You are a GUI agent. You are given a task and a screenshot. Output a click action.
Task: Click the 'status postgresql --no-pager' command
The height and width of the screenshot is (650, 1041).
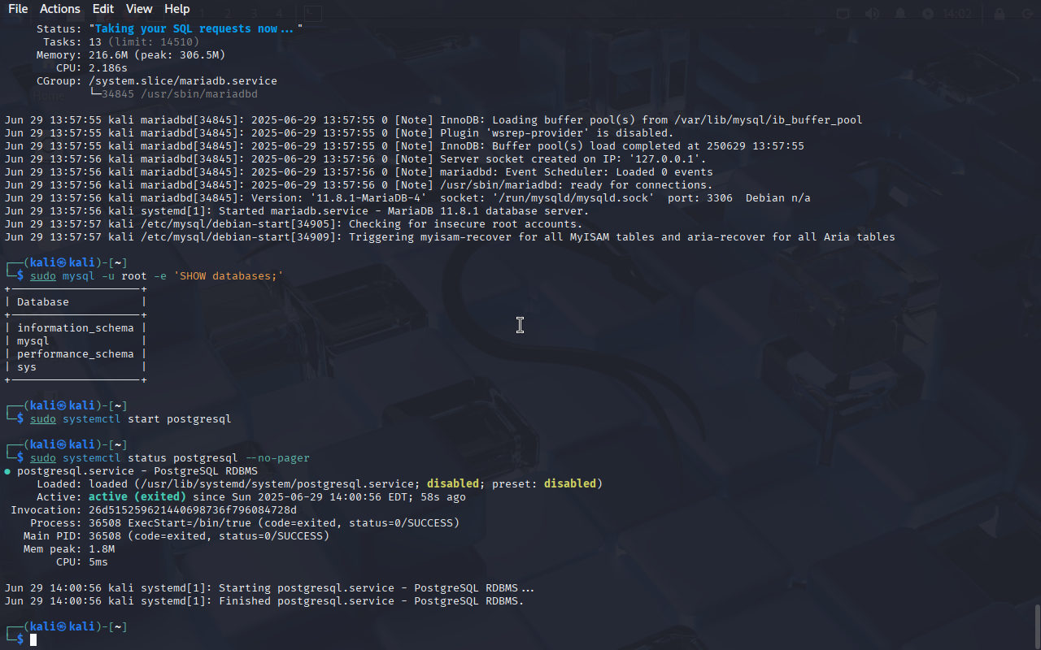[219, 457]
